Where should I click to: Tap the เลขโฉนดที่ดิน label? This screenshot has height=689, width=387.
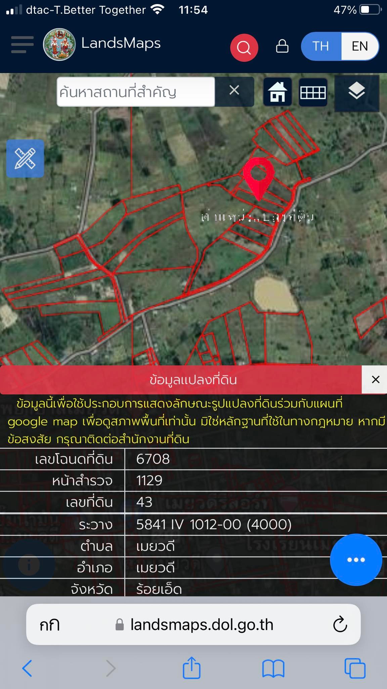click(74, 459)
